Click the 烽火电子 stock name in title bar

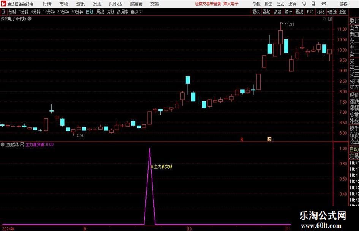pos(231,4)
